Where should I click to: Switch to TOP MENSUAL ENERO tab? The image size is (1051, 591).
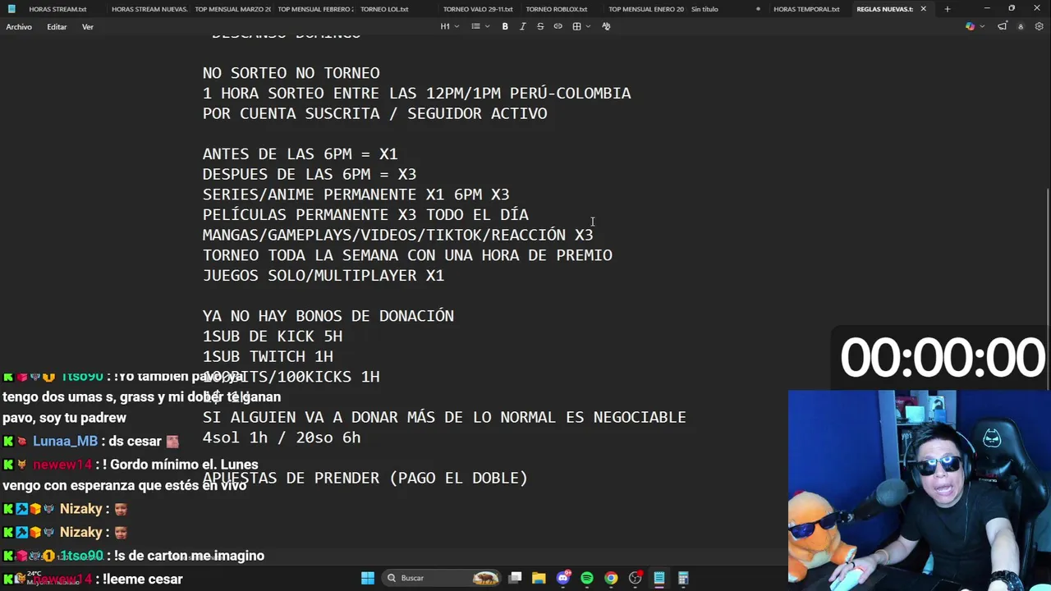point(645,9)
